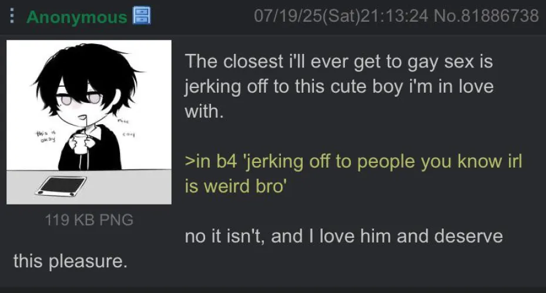This screenshot has width=546, height=293.
Task: Click the tablet drawn in the thumbnail
Action: pos(61,186)
